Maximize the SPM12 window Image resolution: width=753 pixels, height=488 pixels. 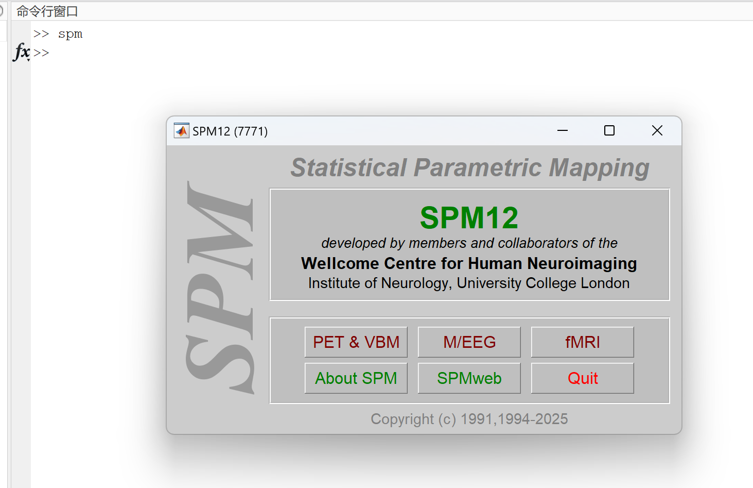click(609, 131)
